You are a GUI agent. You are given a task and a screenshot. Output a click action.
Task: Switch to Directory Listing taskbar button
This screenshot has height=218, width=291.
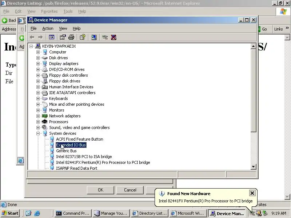coord(150,213)
